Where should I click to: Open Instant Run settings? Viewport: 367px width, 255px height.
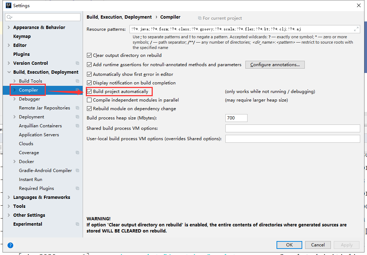[x=31, y=180]
